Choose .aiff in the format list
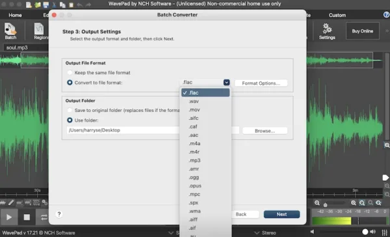The width and height of the screenshot is (390, 237). click(x=205, y=219)
